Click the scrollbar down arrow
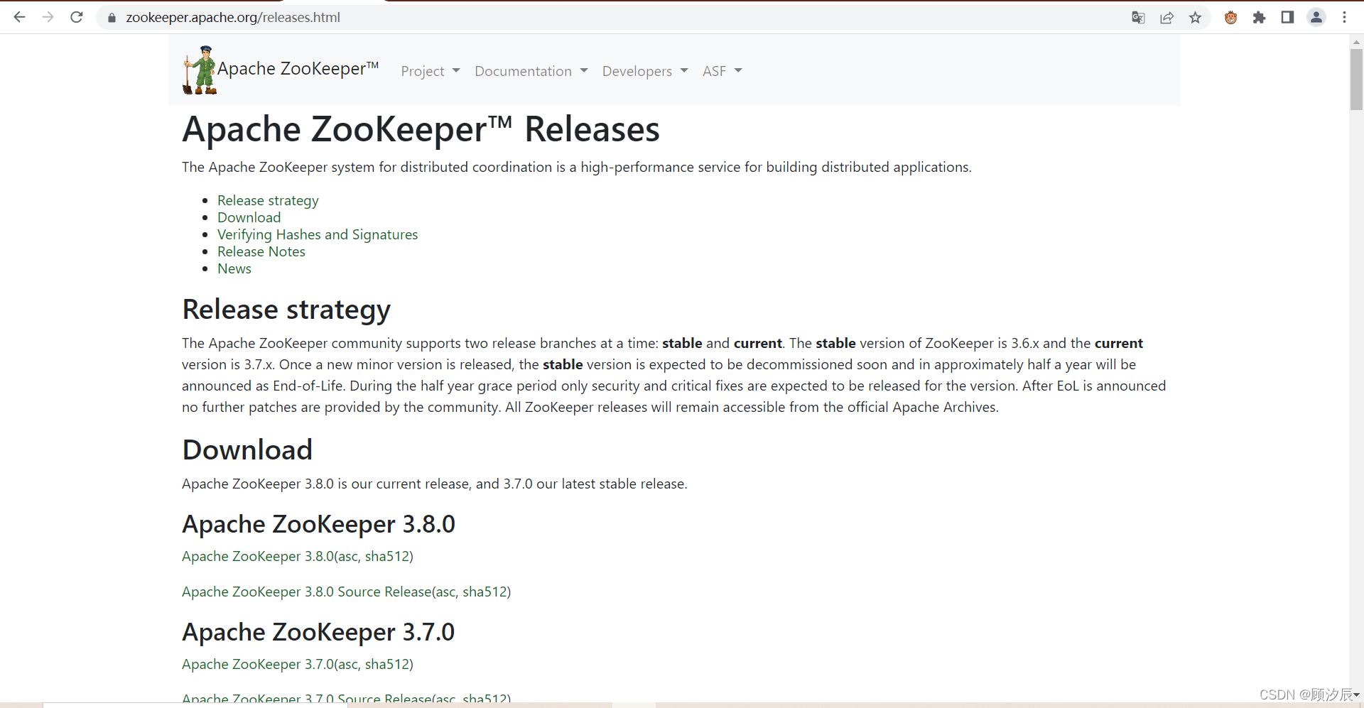The height and width of the screenshot is (708, 1364). (1356, 695)
